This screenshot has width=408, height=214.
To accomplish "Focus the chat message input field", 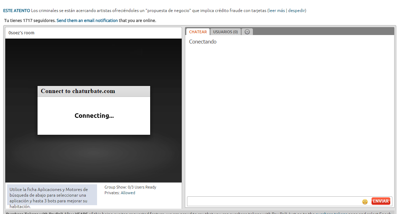I will pyautogui.click(x=274, y=201).
